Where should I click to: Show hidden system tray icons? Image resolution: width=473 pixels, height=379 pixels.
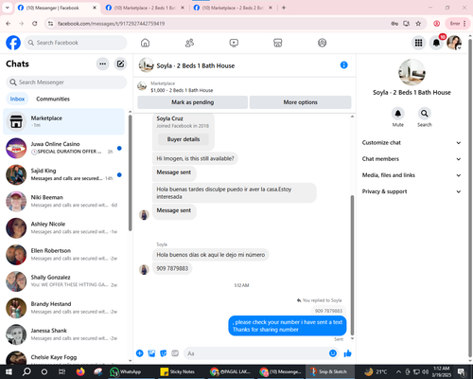[398, 371]
